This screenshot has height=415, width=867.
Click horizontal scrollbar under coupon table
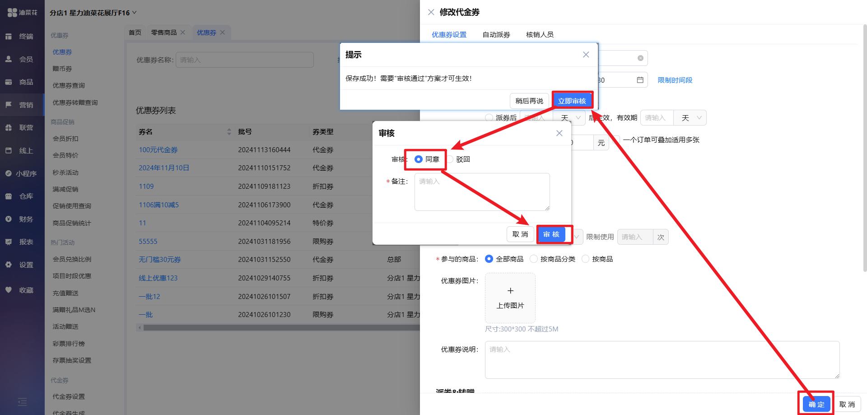(x=281, y=328)
